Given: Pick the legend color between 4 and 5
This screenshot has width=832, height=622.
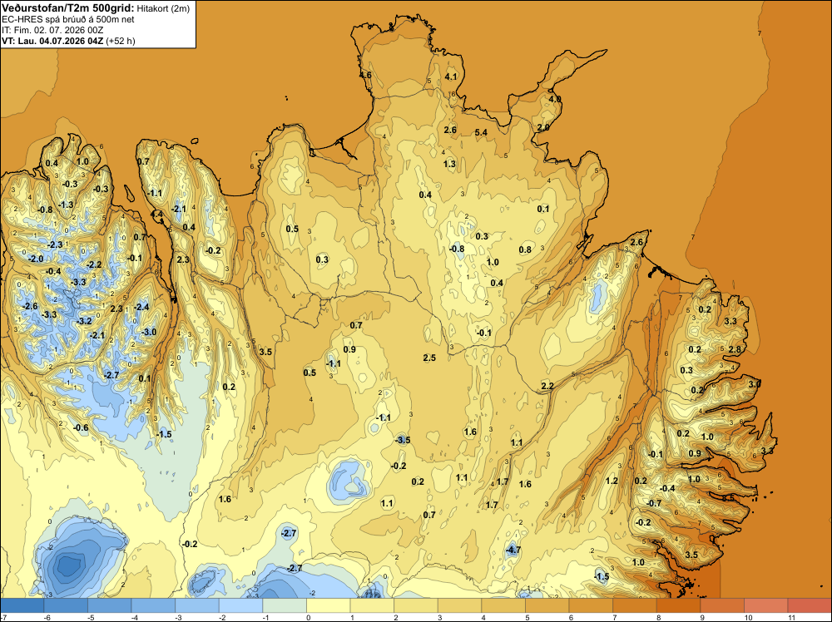Looking at the screenshot, I should tap(503, 605).
